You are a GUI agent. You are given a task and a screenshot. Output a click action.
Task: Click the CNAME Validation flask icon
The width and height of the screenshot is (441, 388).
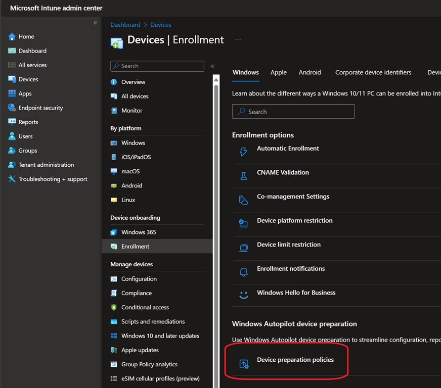pyautogui.click(x=243, y=176)
